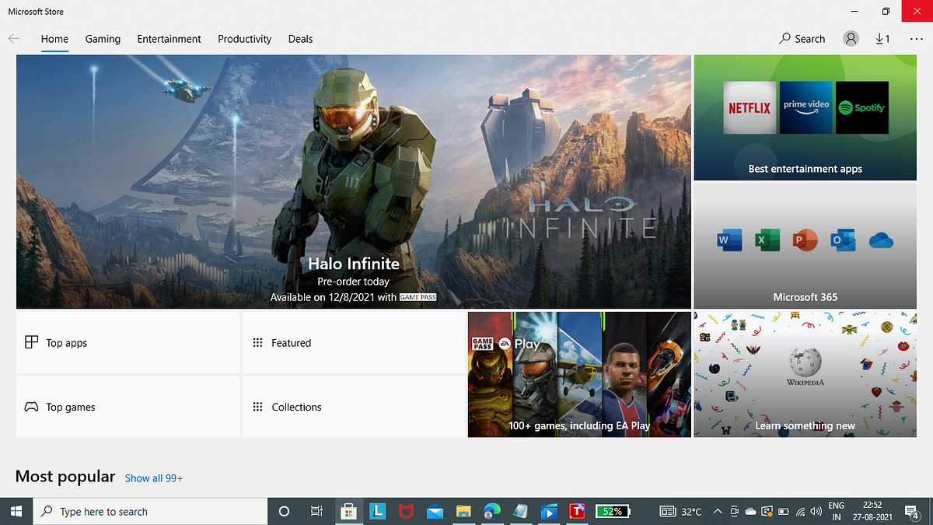This screenshot has height=525, width=933.
Task: Open the Prime Video icon
Action: pyautogui.click(x=805, y=107)
